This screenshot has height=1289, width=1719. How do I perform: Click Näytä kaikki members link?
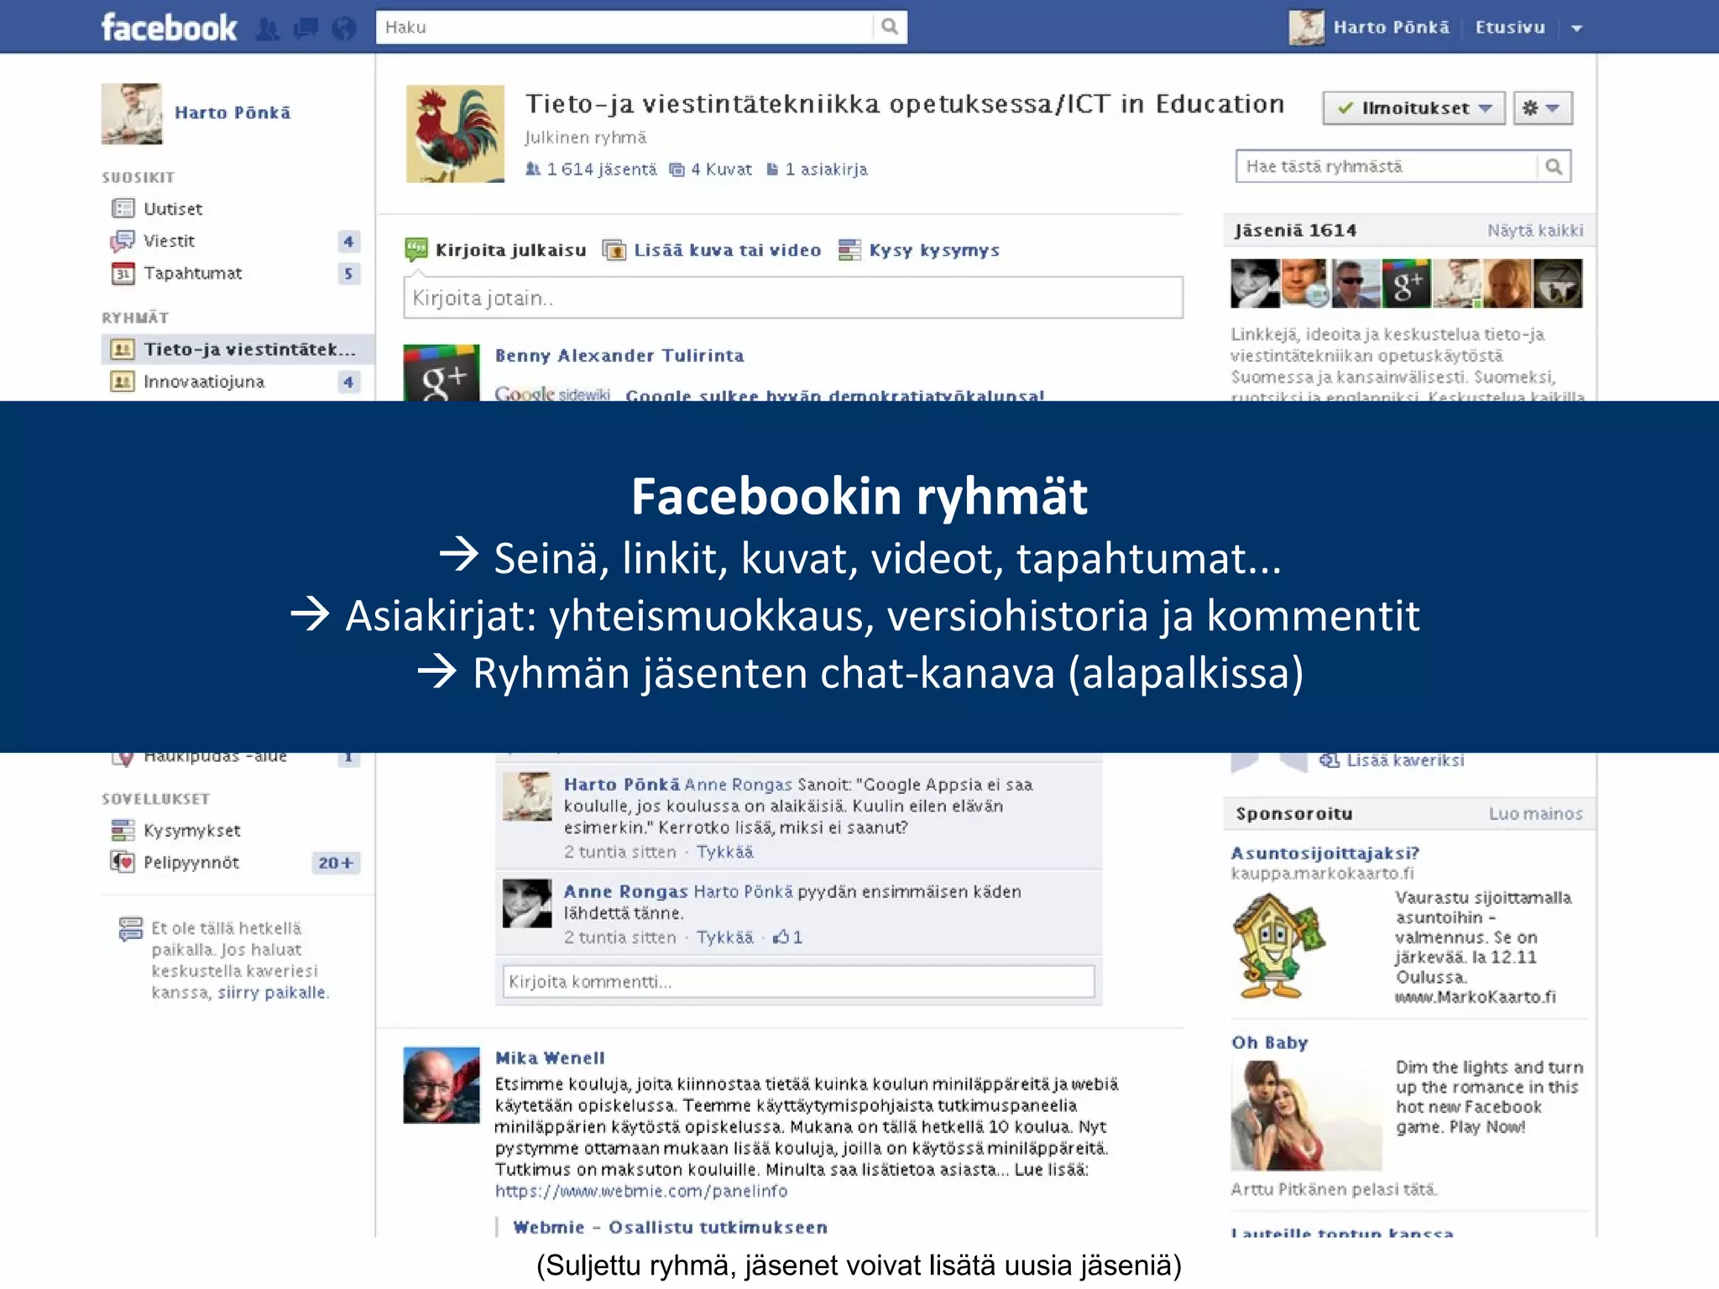pyautogui.click(x=1535, y=231)
